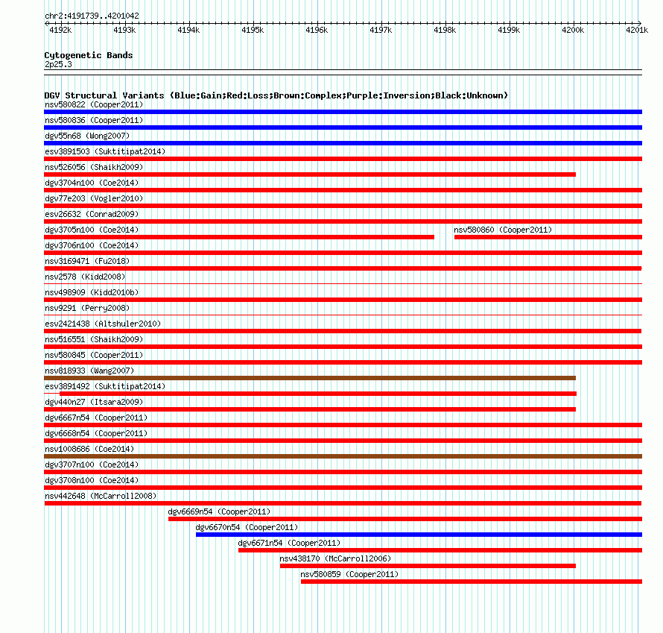Click the right arrow end of the ruler
The width and height of the screenshot is (663, 633).
pos(640,23)
